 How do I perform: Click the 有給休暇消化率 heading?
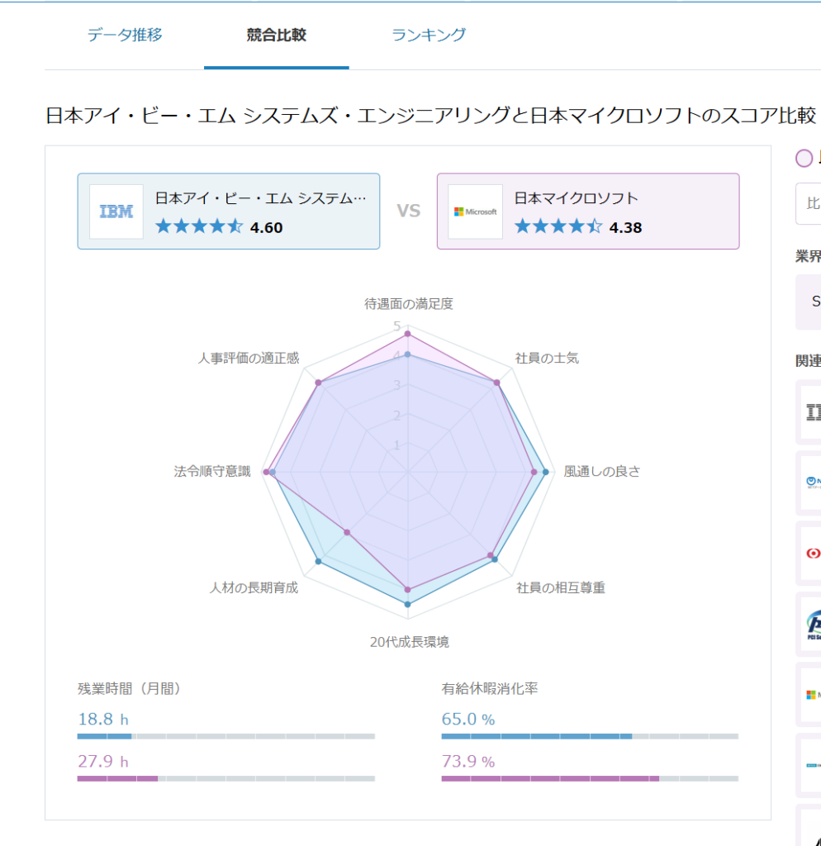[x=490, y=688]
